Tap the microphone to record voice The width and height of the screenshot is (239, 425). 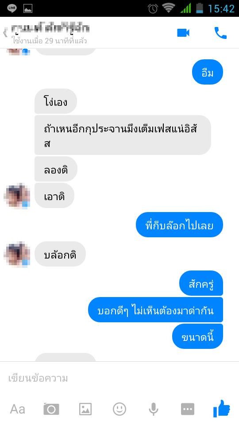[154, 409]
